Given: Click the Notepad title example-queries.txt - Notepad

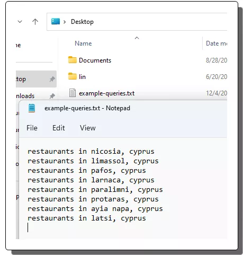Looking at the screenshot, I should tap(87, 108).
